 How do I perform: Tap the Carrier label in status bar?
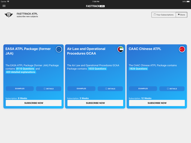pyautogui.click(x=4, y=2)
